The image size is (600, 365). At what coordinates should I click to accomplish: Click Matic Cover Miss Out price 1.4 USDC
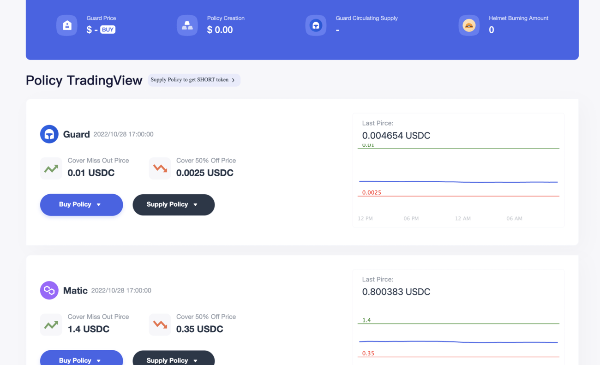tap(89, 329)
